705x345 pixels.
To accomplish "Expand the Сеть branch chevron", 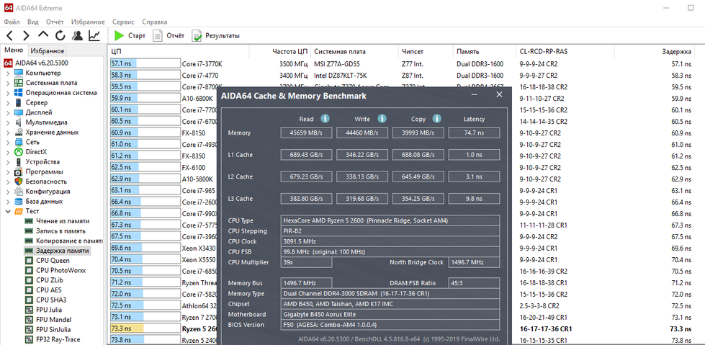I will click(8, 142).
